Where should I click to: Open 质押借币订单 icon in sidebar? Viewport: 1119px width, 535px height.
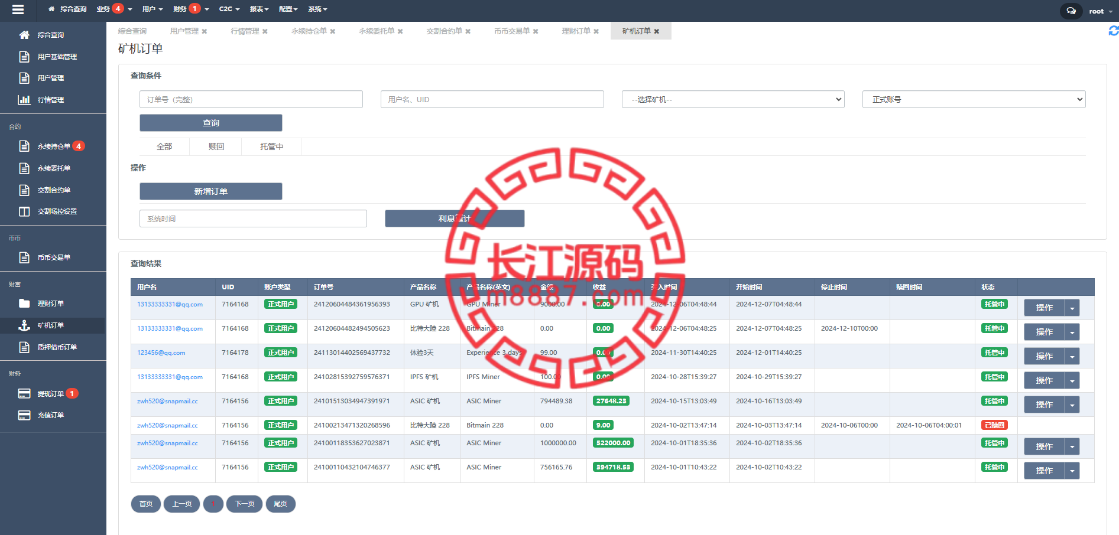24,347
